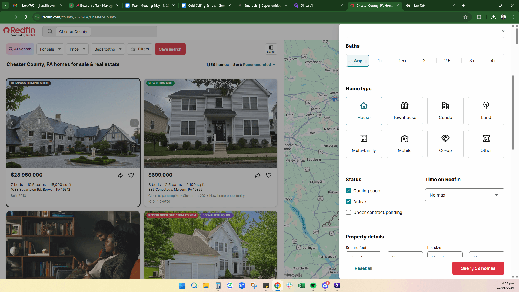This screenshot has height=292, width=519.
Task: Open the Layout switcher
Action: (x=271, y=49)
